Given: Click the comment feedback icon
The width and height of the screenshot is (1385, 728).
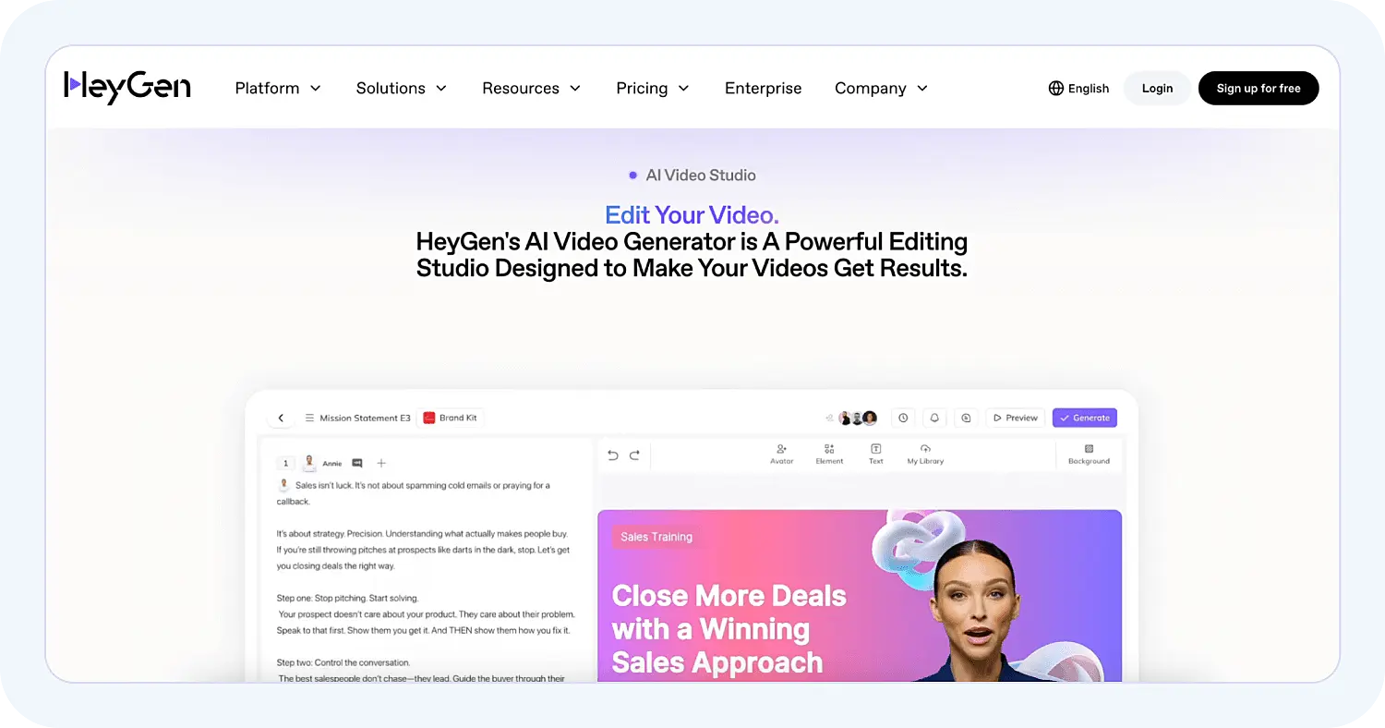Looking at the screenshot, I should coord(966,418).
